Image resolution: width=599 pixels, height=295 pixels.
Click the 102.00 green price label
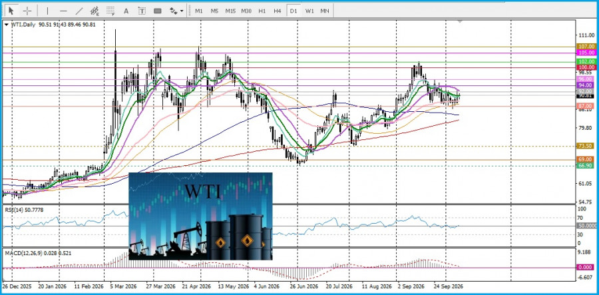(586, 61)
